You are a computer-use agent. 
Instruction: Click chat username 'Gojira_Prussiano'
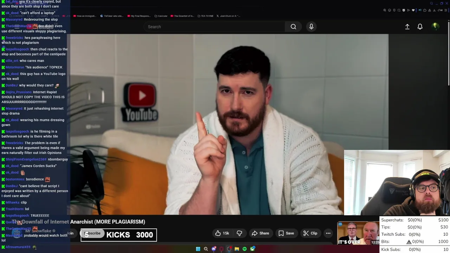tap(19, 92)
